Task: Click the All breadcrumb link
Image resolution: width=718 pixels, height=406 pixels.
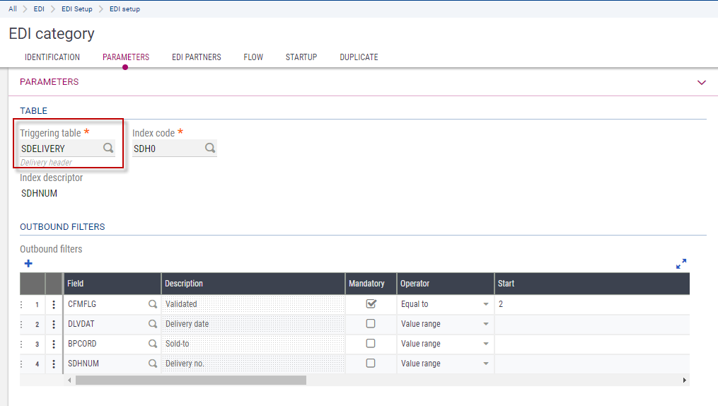Action: [x=13, y=9]
